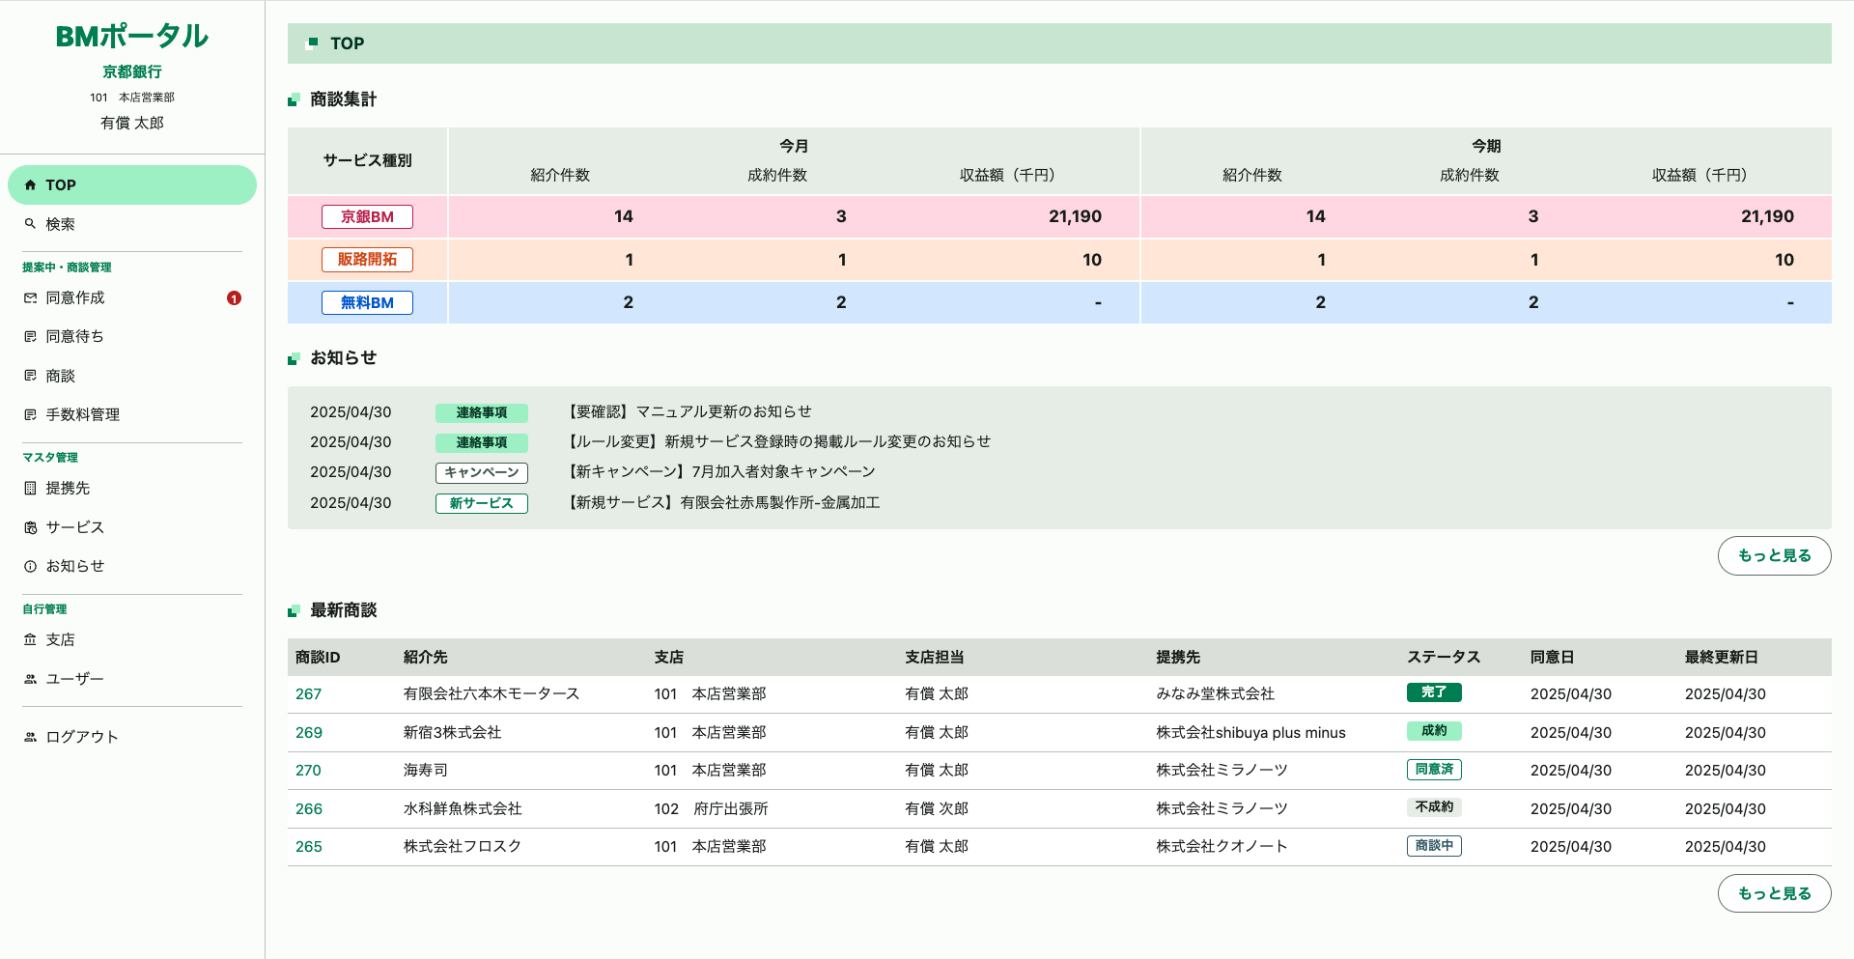Open 商談ID 270 link
The width and height of the screenshot is (1854, 959).
point(308,771)
